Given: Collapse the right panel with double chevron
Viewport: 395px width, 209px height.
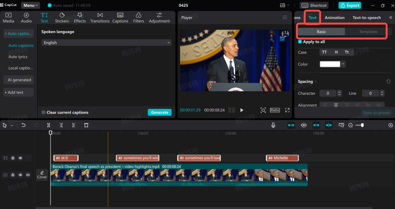Looking at the screenshot, I should click(x=391, y=18).
